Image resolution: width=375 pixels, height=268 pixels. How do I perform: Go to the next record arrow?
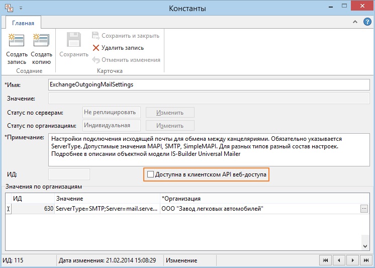pos(352,260)
